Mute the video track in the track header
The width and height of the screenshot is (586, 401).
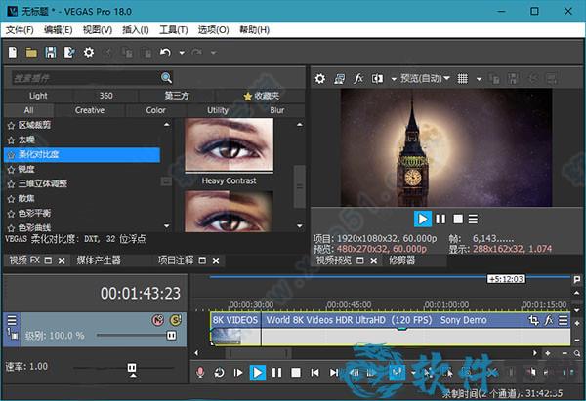156,320
